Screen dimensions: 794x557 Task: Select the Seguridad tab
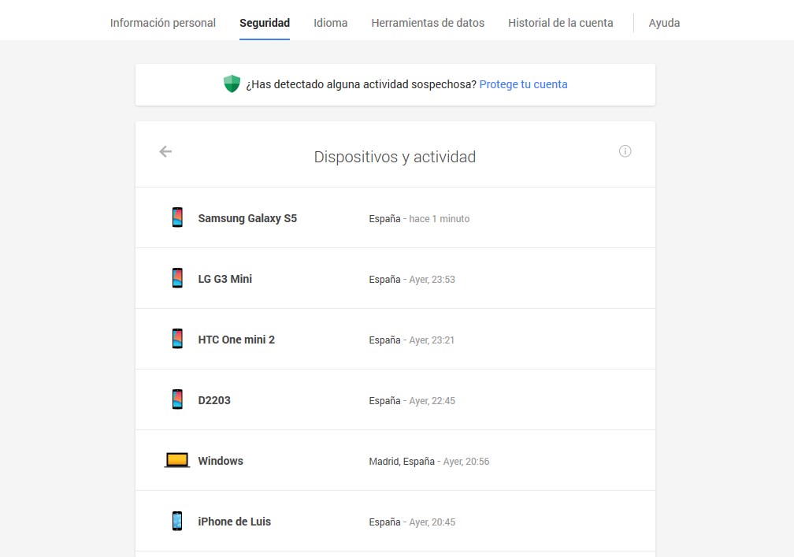point(265,23)
